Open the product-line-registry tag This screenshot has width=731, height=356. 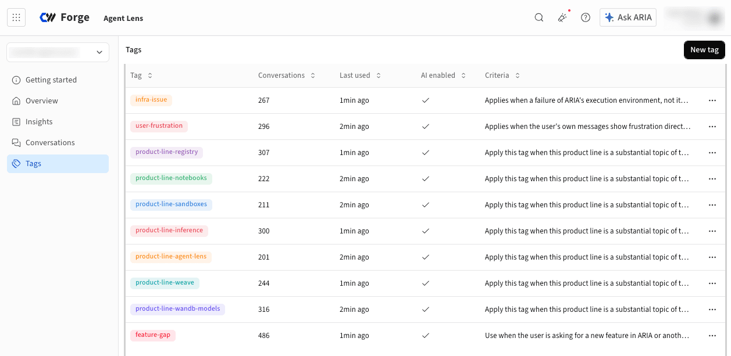pyautogui.click(x=166, y=152)
